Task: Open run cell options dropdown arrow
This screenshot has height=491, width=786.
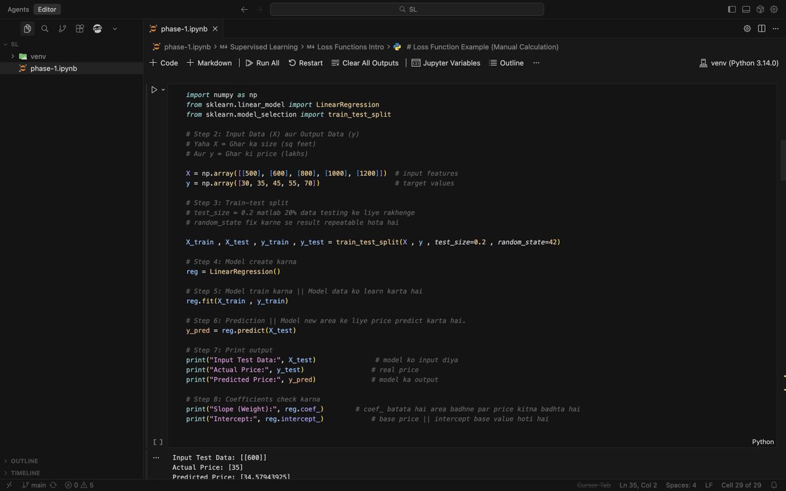Action: pyautogui.click(x=163, y=90)
